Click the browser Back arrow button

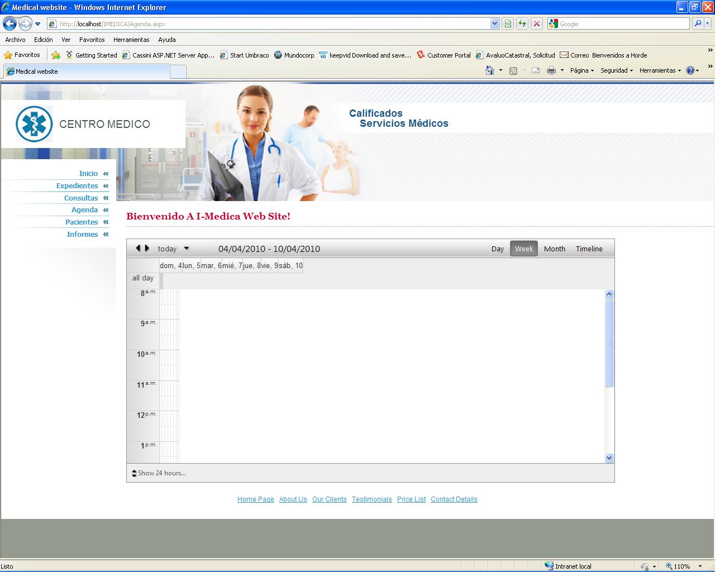[9, 23]
